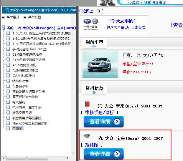
Task: Click page icon for 1.8L四缸汽油发动机(AGN.AUM)
Action: (8, 44)
